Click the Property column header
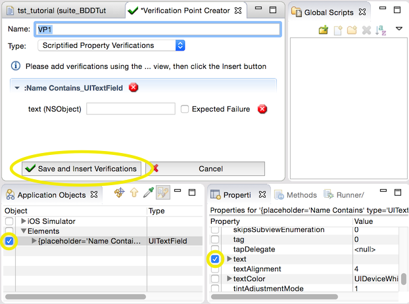Screen dimensions: 409x304 pyautogui.click(x=281, y=221)
